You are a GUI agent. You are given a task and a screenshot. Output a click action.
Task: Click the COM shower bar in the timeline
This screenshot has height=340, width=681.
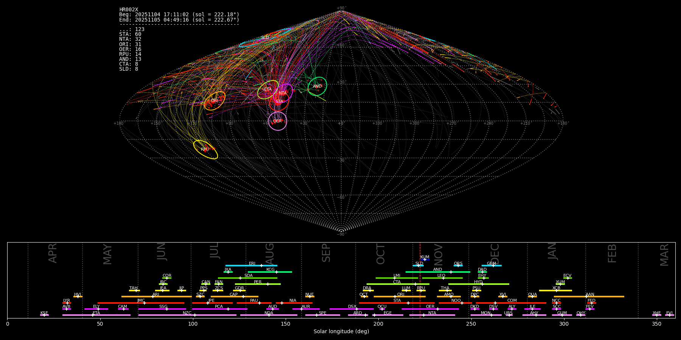[512, 303]
